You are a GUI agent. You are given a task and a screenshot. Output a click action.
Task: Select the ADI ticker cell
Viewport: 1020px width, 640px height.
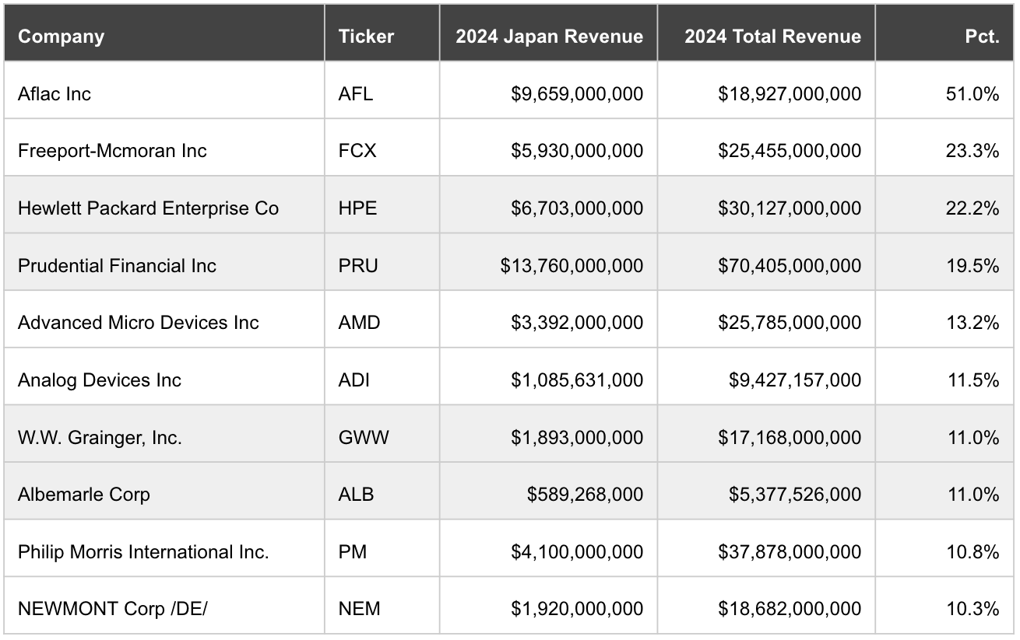coord(382,376)
